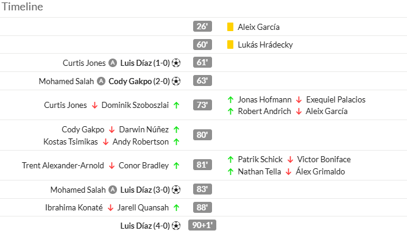Click the red arrow next to Trent Alexander-Arnold

pos(111,165)
